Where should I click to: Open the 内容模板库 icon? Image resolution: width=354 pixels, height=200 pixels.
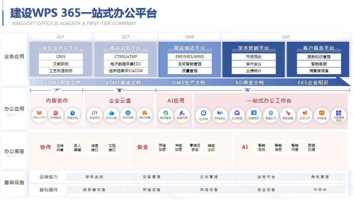tap(56, 115)
